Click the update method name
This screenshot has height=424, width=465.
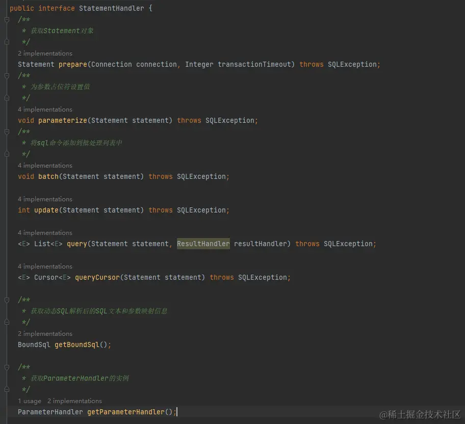46,210
